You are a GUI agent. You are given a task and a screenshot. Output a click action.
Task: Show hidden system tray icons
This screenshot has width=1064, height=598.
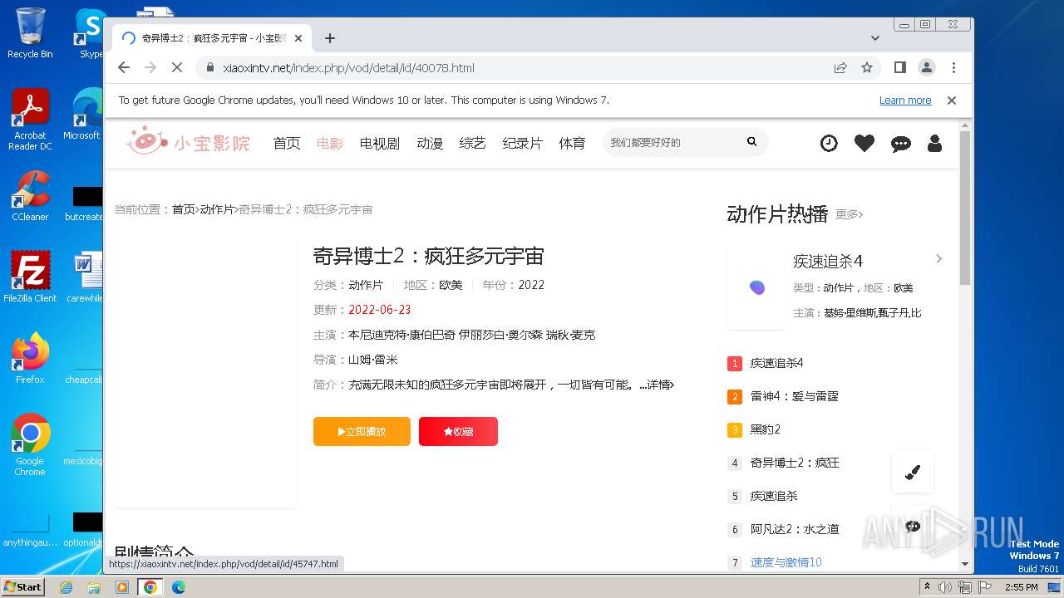927,587
